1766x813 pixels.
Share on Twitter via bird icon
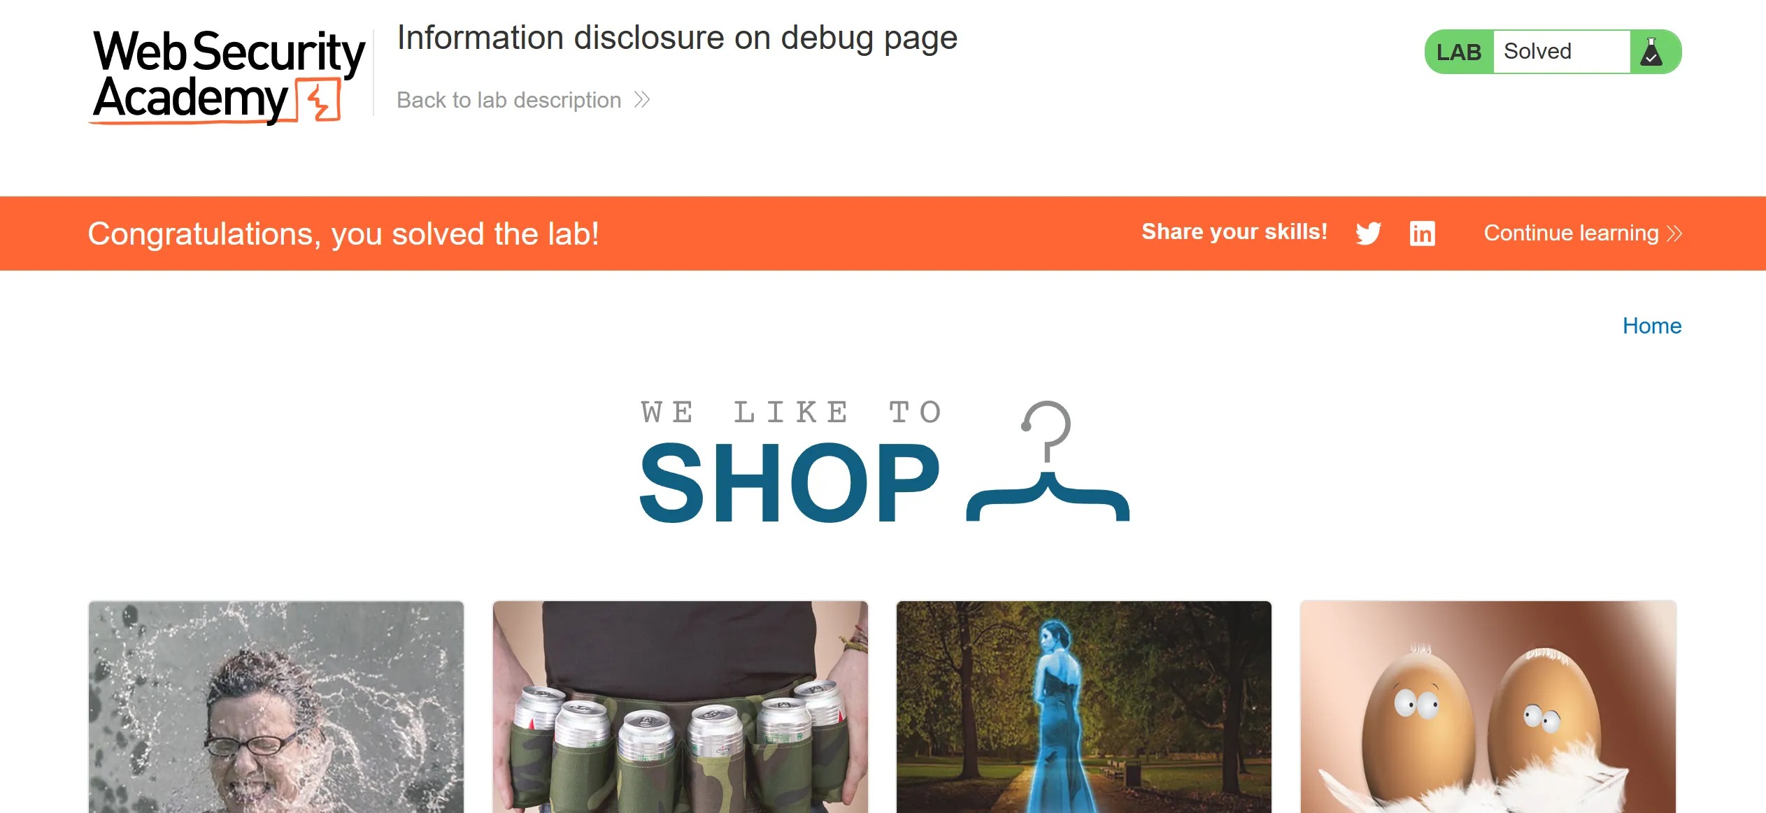click(x=1368, y=233)
